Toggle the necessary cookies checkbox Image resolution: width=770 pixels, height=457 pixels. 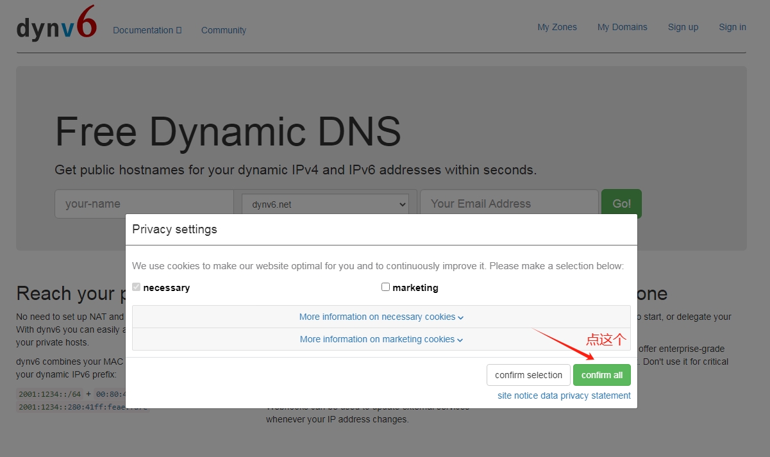(136, 287)
